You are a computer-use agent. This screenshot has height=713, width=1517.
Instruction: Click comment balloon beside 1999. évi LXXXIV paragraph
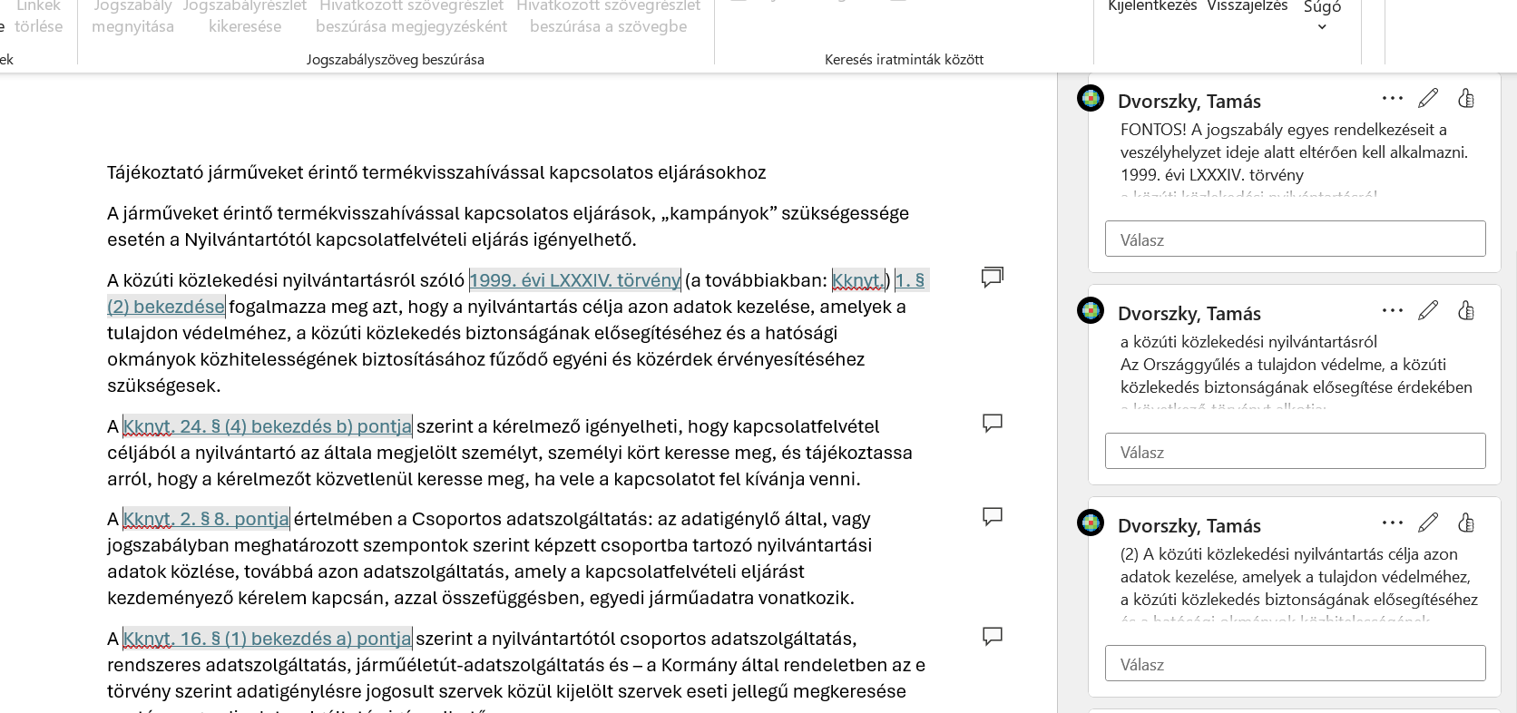[x=992, y=277]
